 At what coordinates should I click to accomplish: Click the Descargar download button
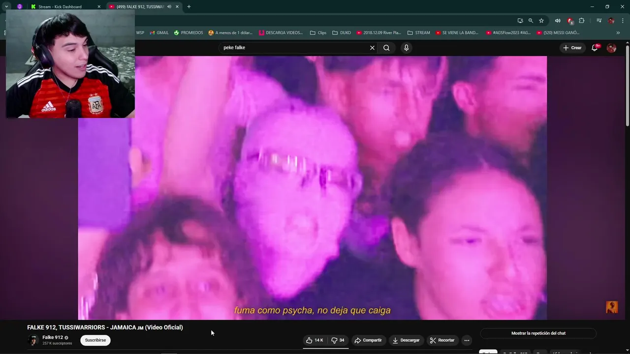(x=406, y=340)
